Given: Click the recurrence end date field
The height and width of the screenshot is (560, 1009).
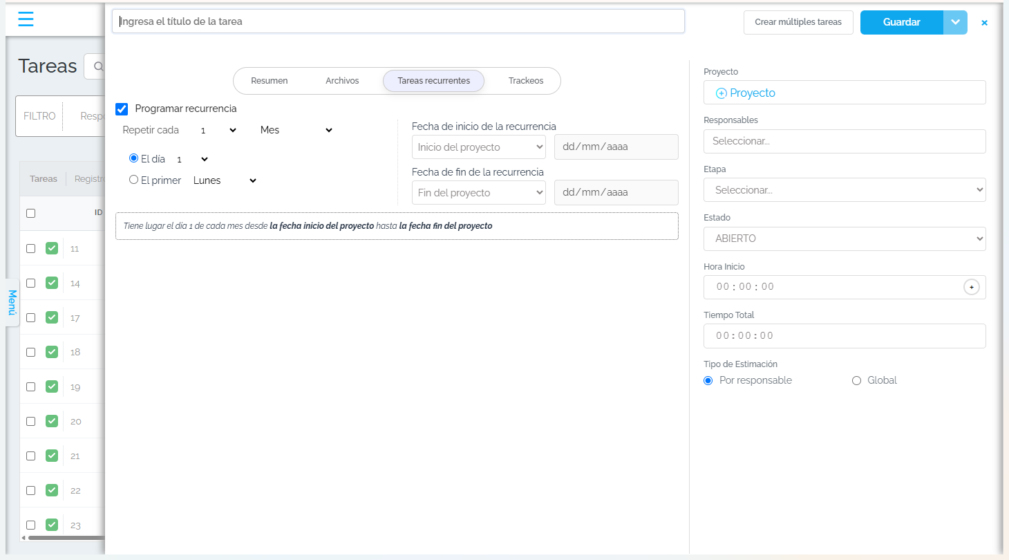Looking at the screenshot, I should [x=616, y=193].
